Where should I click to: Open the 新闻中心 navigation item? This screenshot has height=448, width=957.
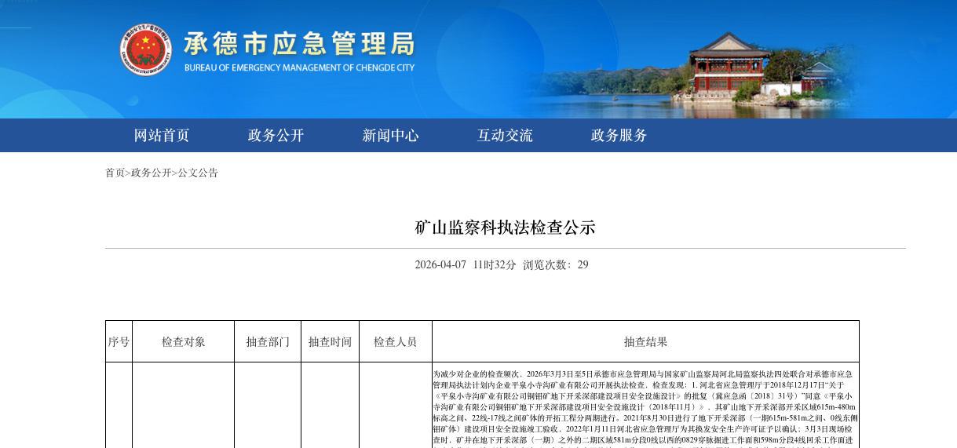(390, 135)
